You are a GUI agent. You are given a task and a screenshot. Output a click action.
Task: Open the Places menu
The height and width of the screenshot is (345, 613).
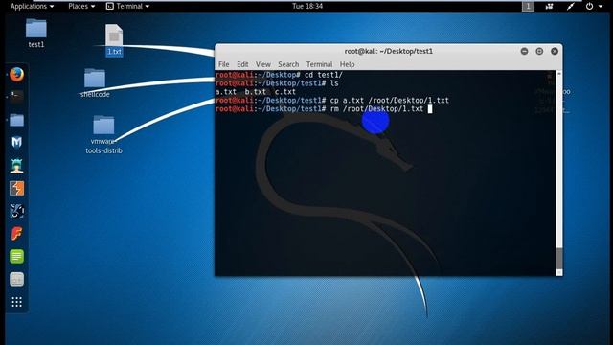coord(81,6)
